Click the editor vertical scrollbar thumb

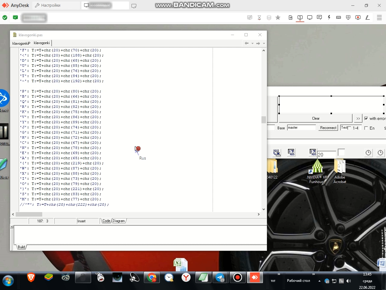coord(264,120)
